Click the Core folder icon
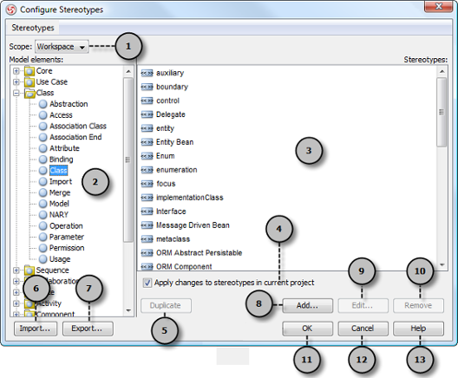 pos(29,71)
